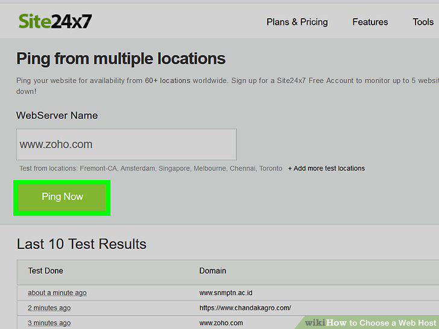
Task: Expand Add more test locations
Action: click(326, 169)
